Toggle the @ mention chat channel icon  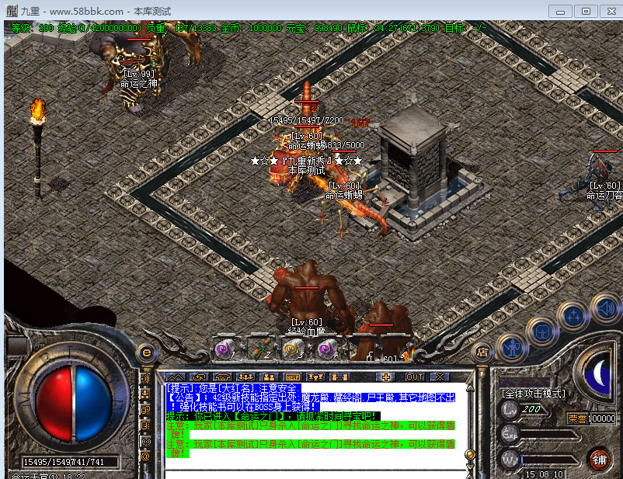pyautogui.click(x=145, y=456)
